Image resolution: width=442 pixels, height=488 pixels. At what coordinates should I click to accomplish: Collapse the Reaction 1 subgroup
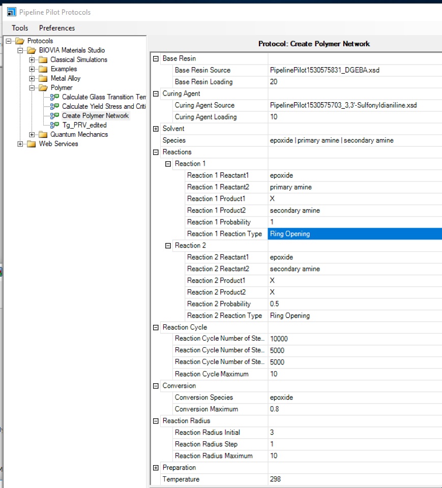coord(168,164)
